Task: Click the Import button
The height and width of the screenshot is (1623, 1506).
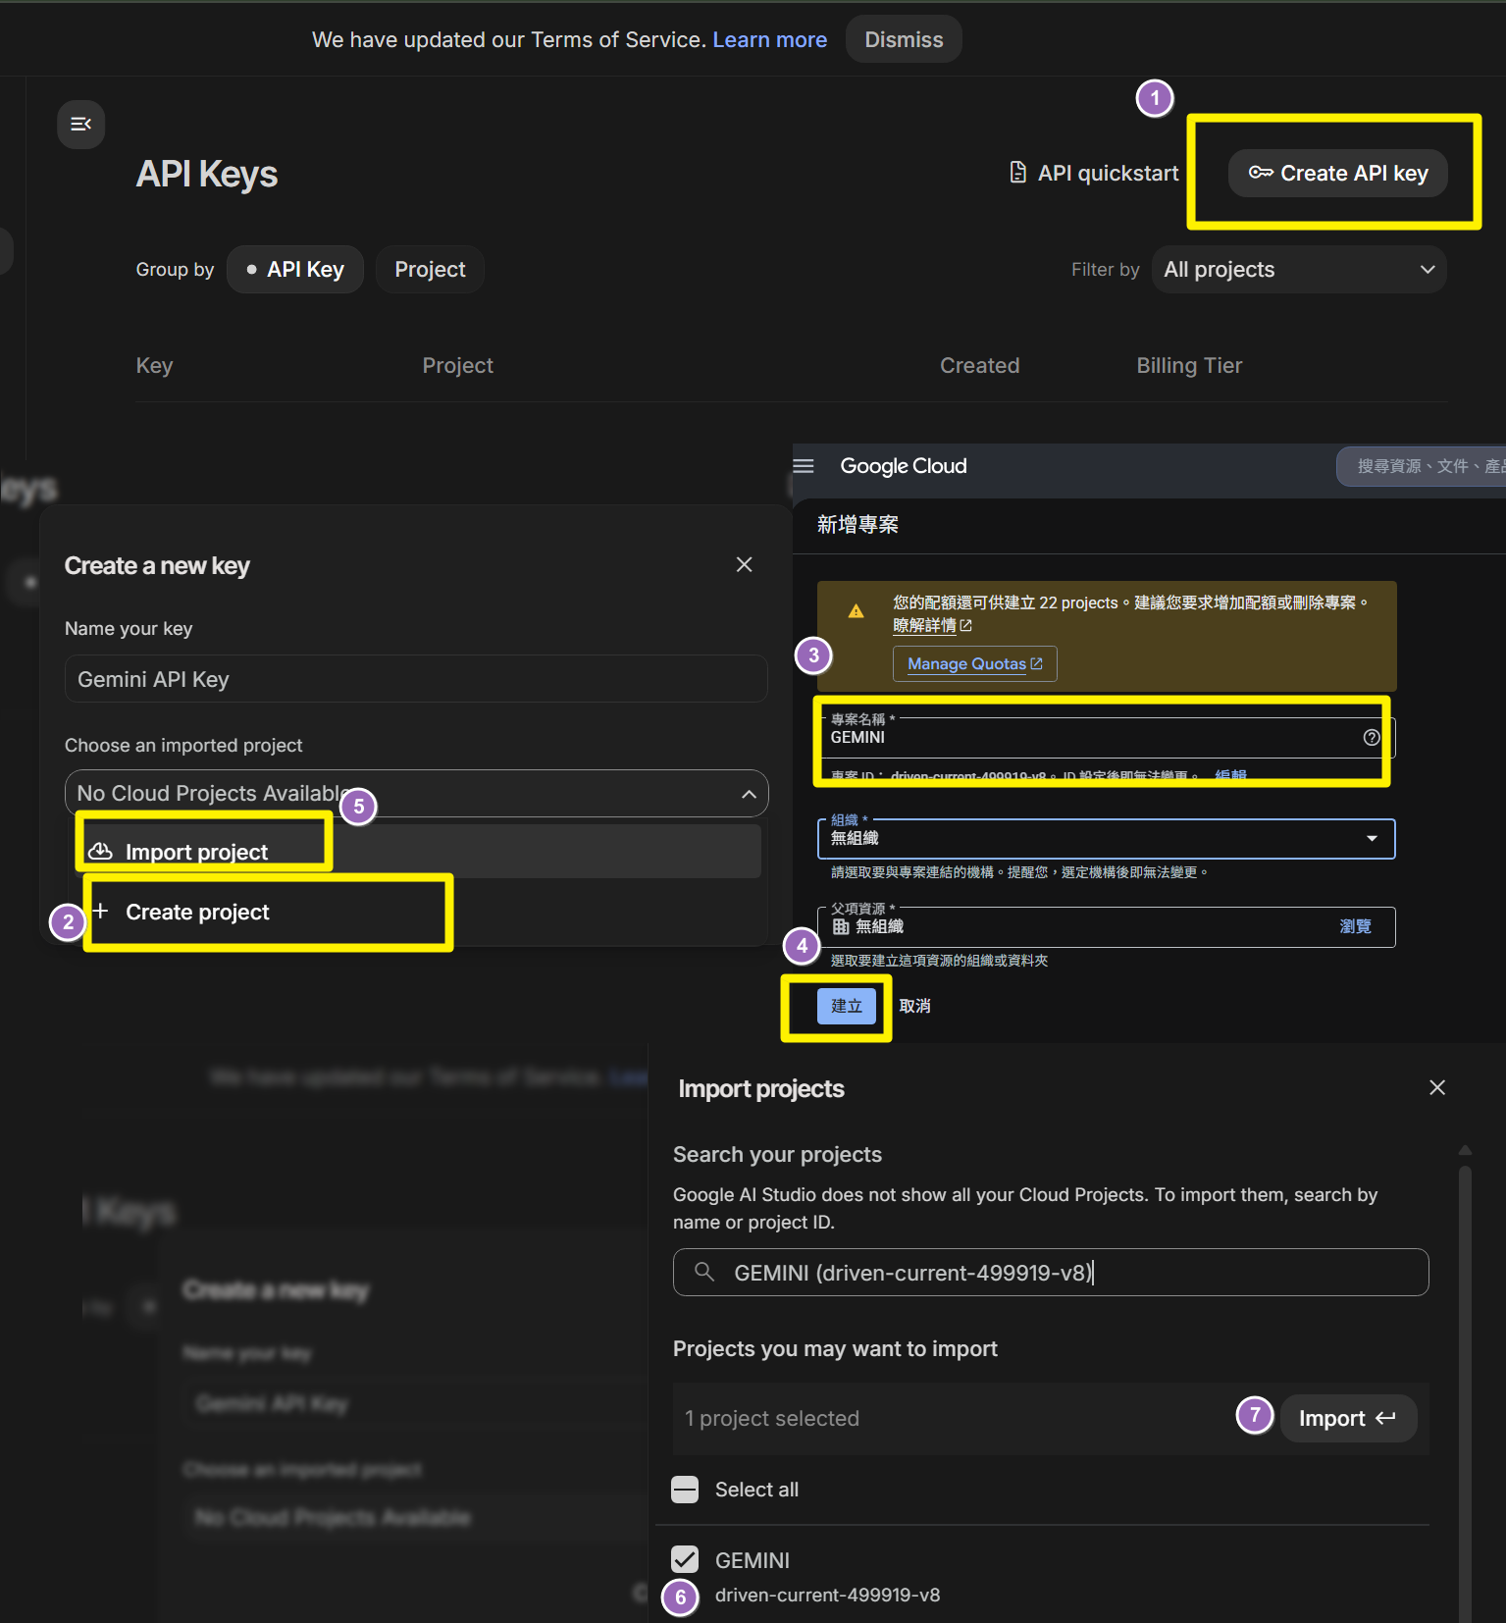Action: pyautogui.click(x=1347, y=1419)
